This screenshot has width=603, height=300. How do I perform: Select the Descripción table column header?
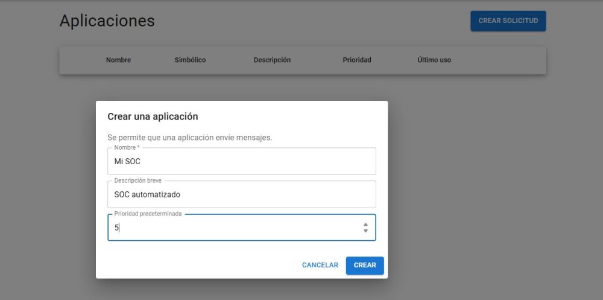(x=272, y=60)
